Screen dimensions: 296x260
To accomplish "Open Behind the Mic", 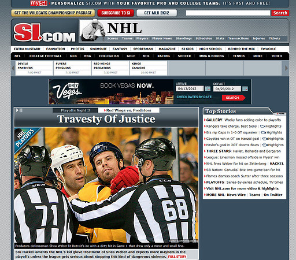I will [242, 49].
